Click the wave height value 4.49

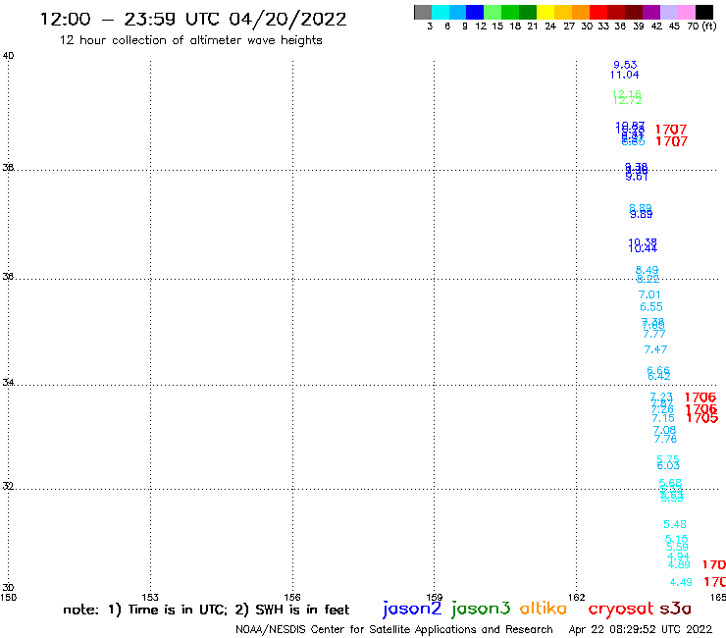[x=681, y=582]
